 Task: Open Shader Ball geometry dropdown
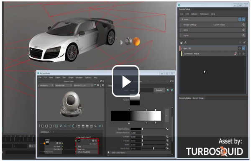(x=64, y=85)
